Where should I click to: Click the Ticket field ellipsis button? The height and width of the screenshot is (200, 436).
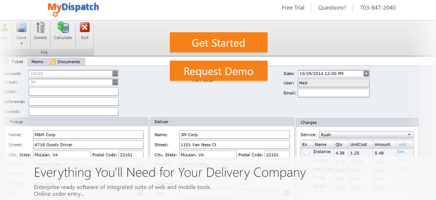115,82
